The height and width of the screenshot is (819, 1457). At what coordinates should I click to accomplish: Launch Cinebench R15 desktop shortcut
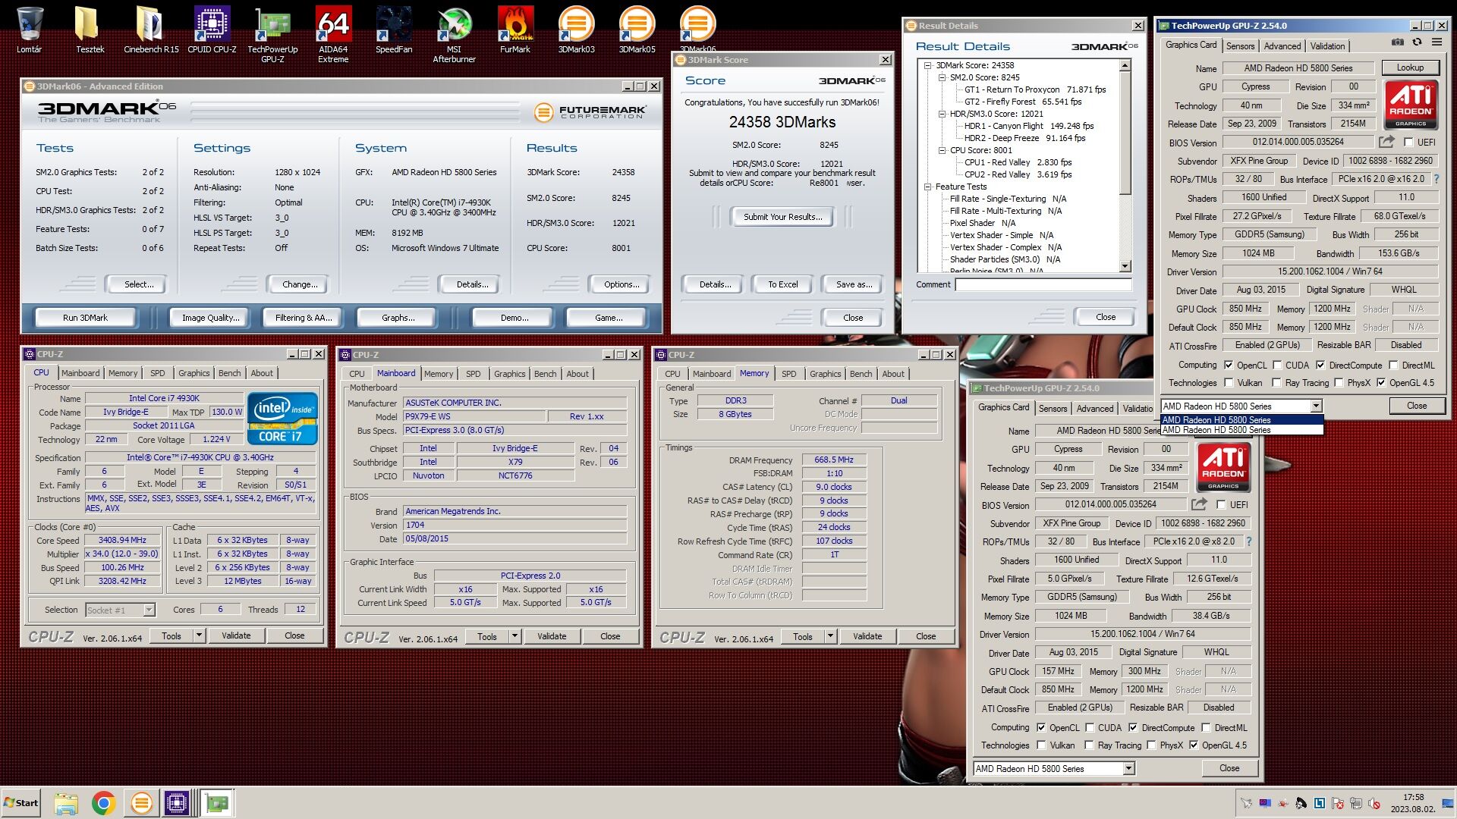tap(151, 30)
